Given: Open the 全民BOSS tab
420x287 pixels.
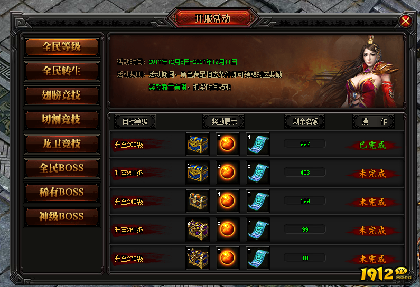Looking at the screenshot, I should point(62,168).
